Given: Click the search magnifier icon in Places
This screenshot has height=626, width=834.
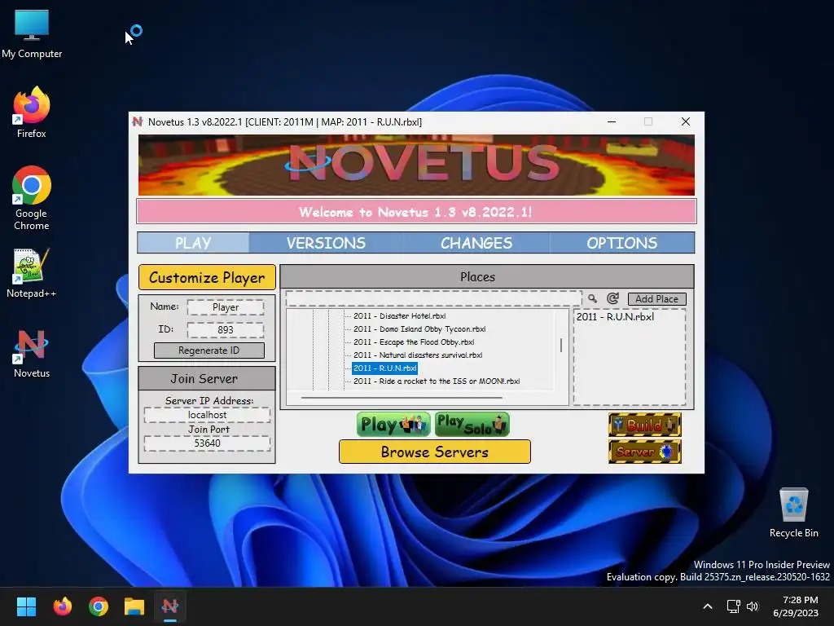Looking at the screenshot, I should click(x=593, y=298).
